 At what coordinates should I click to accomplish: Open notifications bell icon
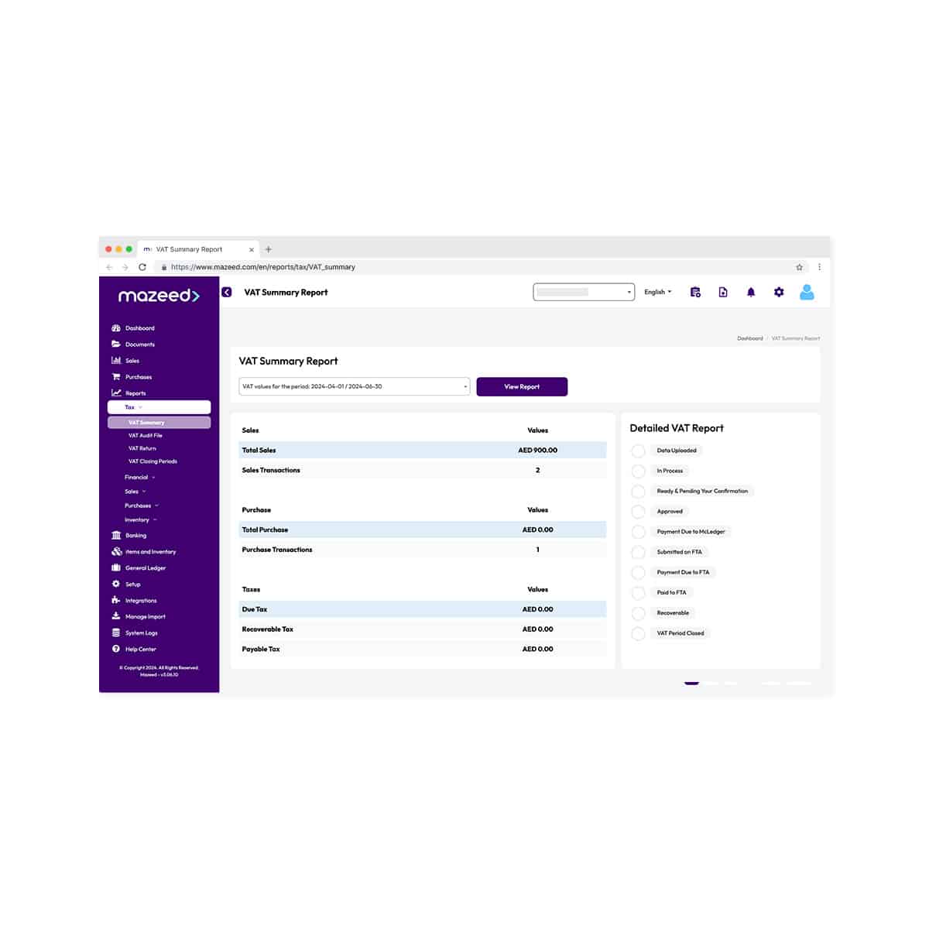750,292
